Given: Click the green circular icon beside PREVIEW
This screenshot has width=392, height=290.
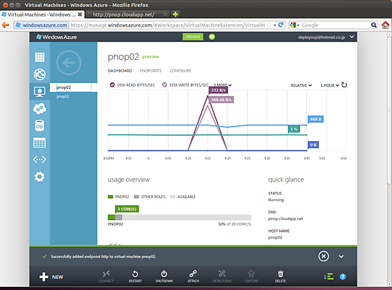Looking at the screenshot, I should [x=212, y=37].
